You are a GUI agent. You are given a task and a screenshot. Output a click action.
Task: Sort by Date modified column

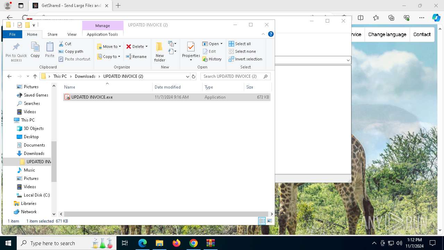point(177,87)
